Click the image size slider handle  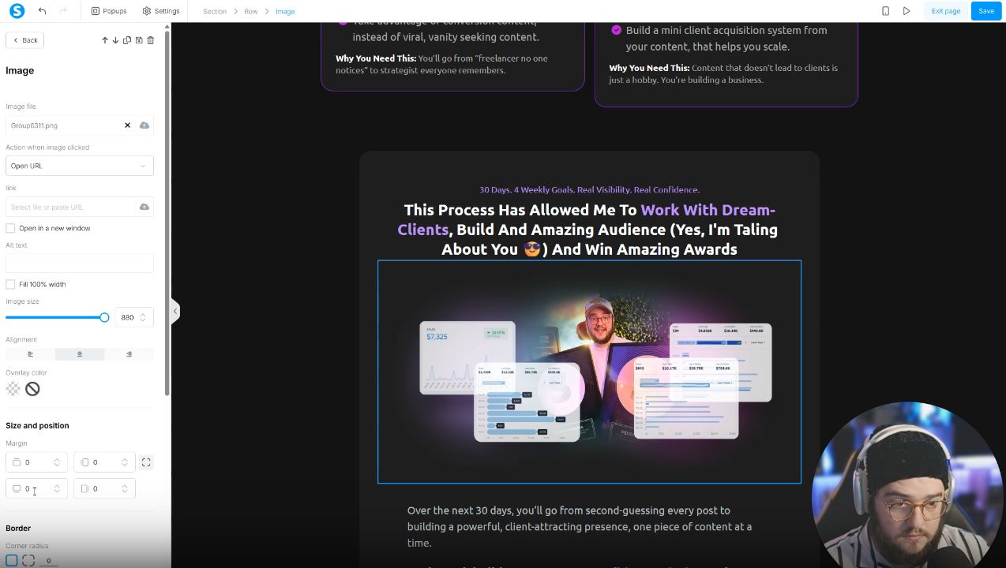[104, 317]
